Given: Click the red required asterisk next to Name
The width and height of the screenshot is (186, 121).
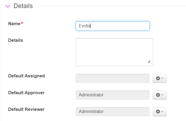Looking at the screenshot, I should point(22,24).
